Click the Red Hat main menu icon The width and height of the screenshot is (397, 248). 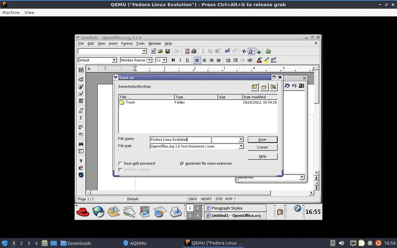[x=83, y=212]
